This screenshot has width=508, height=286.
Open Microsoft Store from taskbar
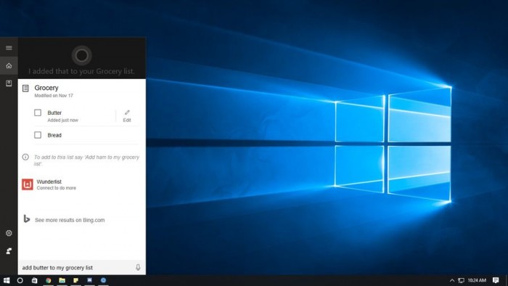click(34, 280)
